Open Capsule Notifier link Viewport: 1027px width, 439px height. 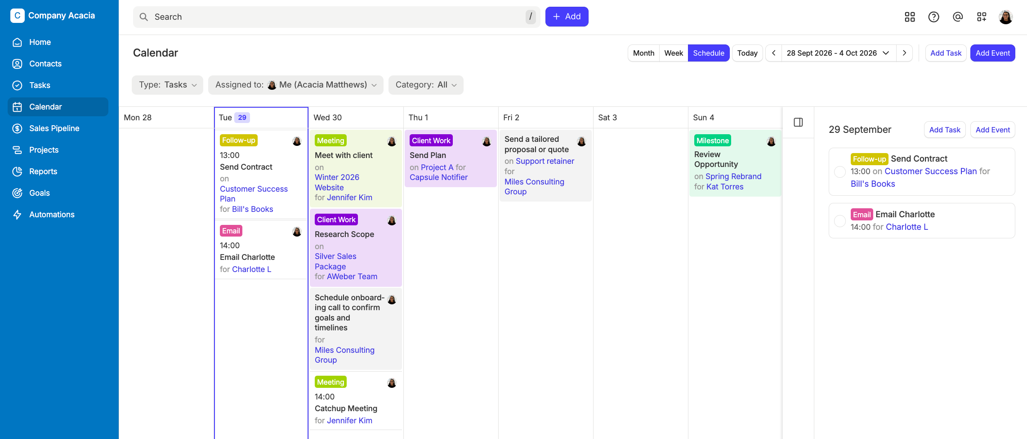(x=438, y=177)
